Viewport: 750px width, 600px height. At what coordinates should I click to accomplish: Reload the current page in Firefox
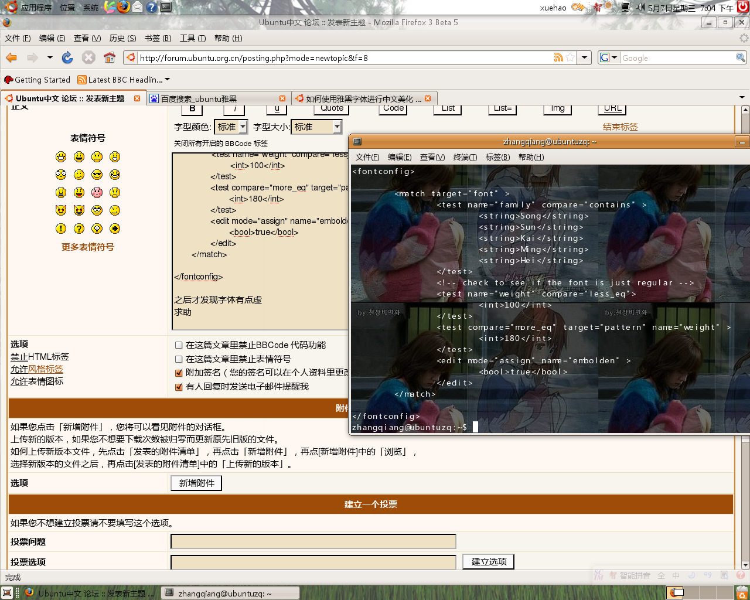click(x=67, y=57)
